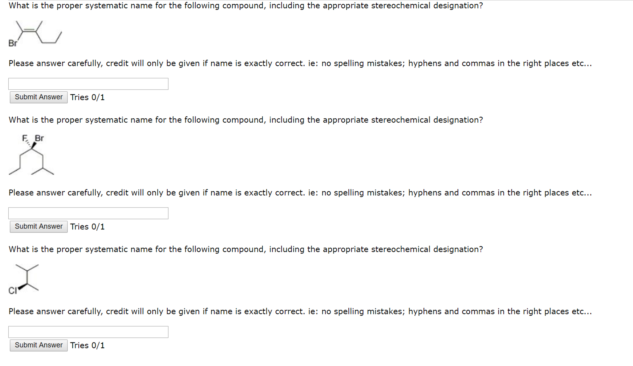Submit the answer for the chlorine compound question
Viewport: 633px width, 366px height.
[x=38, y=345]
